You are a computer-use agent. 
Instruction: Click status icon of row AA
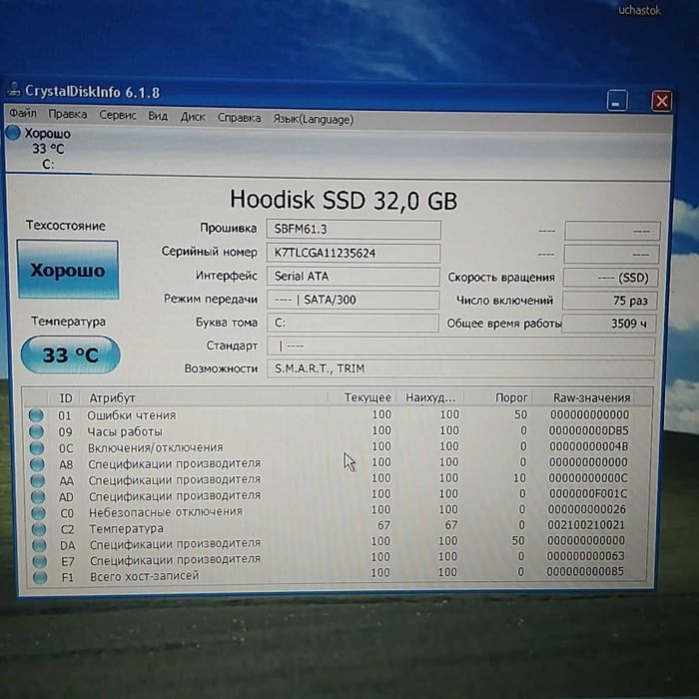pos(38,480)
